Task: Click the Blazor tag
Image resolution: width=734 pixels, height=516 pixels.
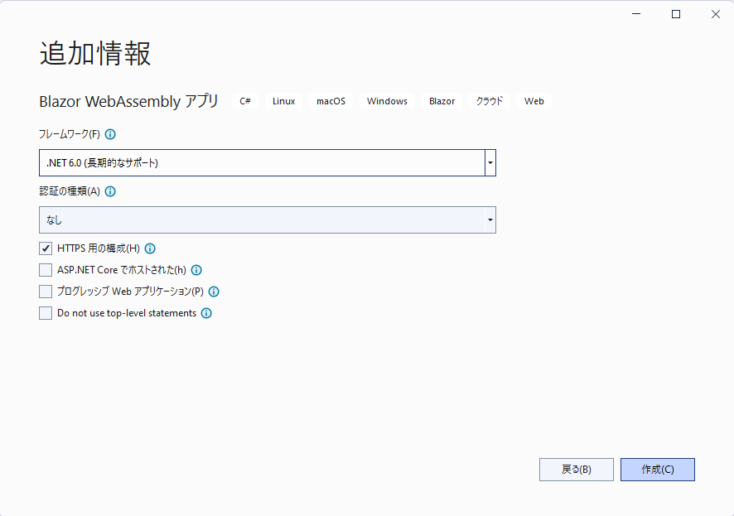Action: [442, 101]
